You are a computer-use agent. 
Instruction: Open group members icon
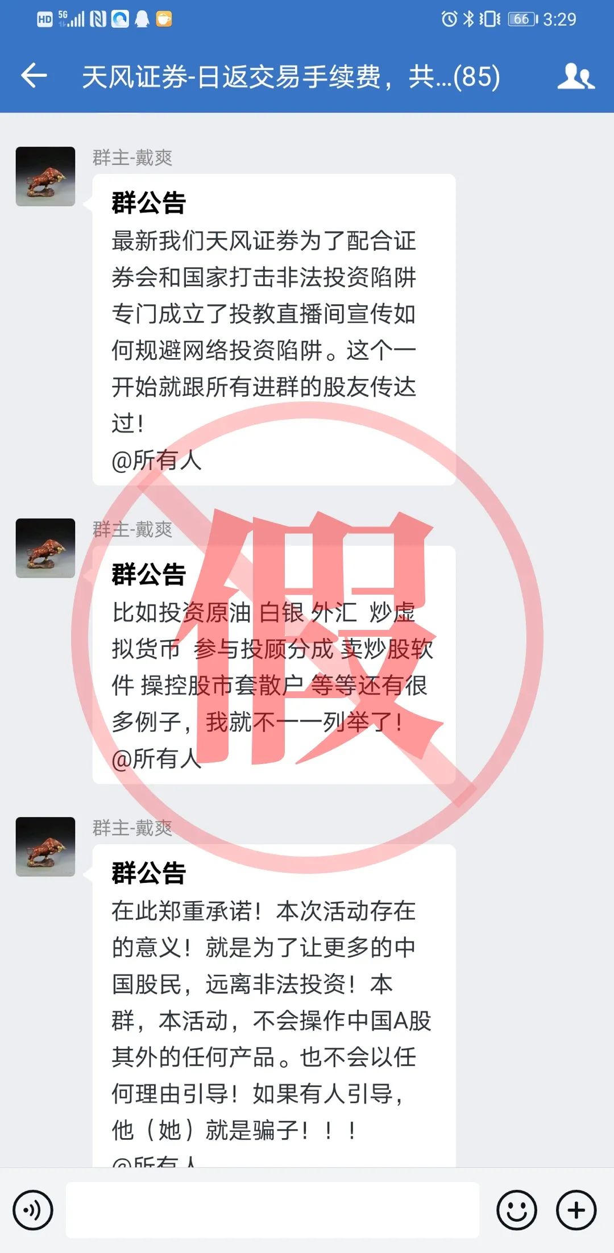coord(576,76)
